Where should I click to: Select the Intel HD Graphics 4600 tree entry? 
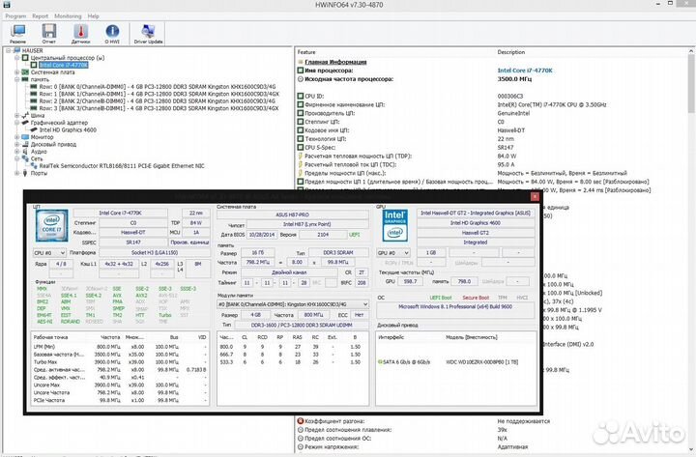click(x=68, y=129)
